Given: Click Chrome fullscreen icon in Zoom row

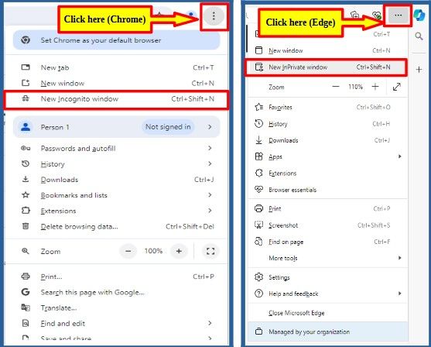Looking at the screenshot, I should [210, 251].
